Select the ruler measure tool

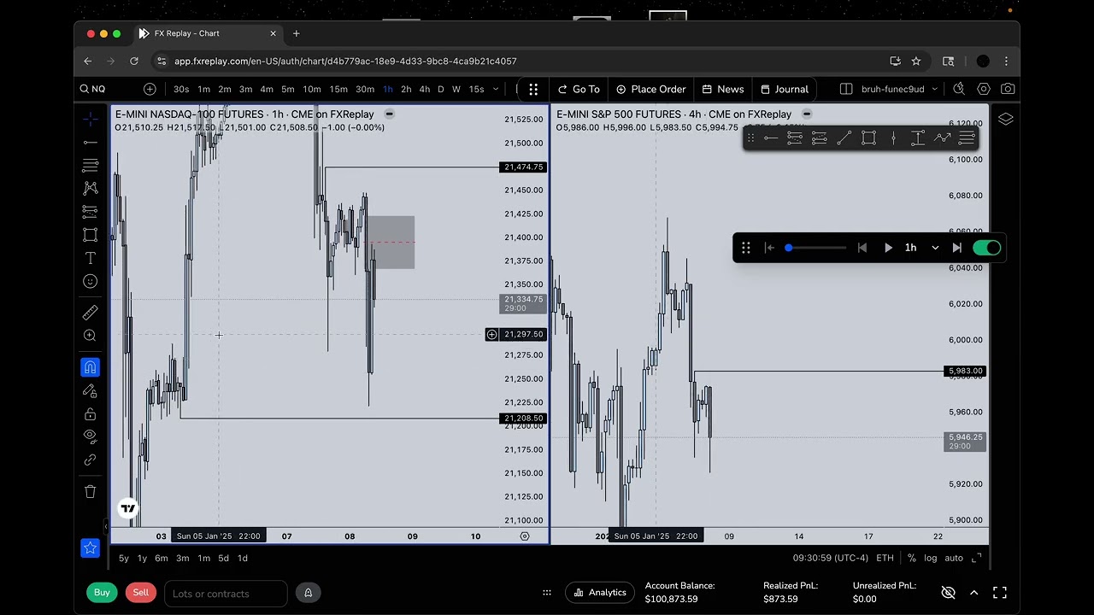click(x=90, y=313)
